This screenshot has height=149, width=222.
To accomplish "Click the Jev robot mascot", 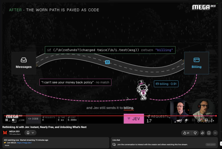I will coord(143,90).
